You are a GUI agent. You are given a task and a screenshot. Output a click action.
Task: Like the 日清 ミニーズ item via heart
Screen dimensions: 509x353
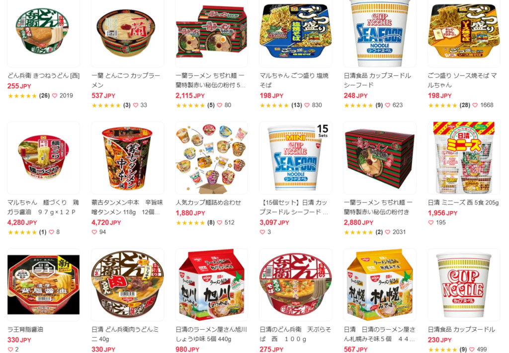point(431,223)
